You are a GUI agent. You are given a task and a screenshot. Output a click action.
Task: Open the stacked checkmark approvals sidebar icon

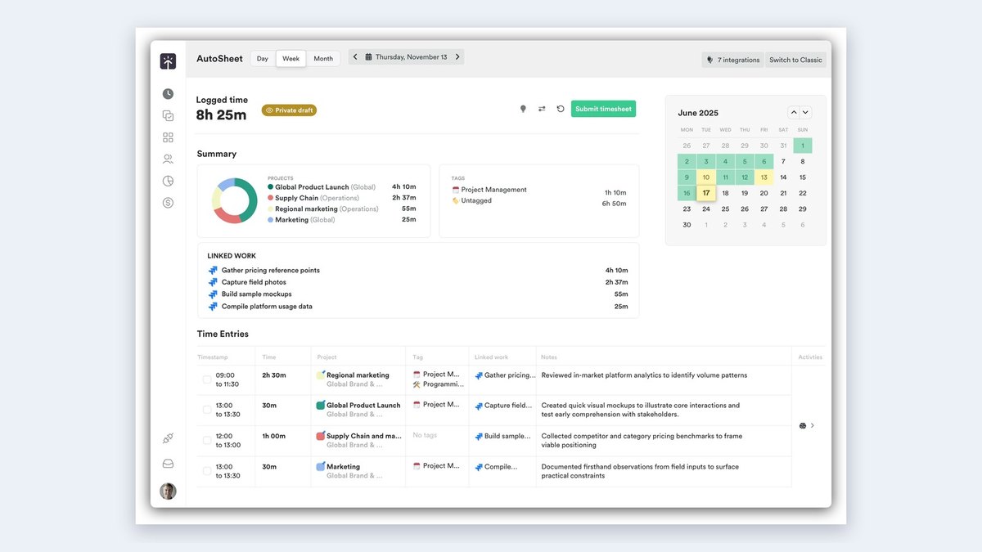[168, 116]
